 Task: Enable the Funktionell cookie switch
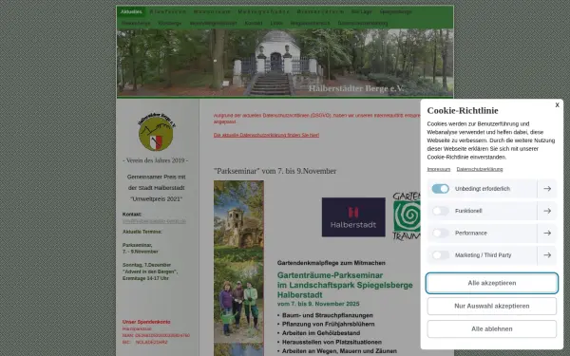440,211
